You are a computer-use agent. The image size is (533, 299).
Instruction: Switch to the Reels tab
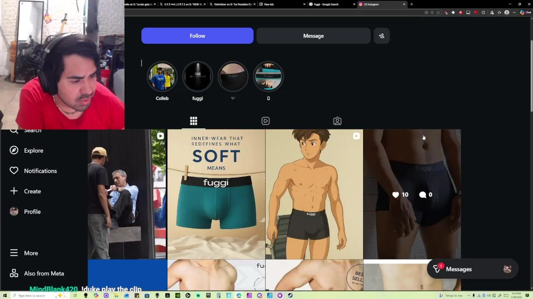265,121
